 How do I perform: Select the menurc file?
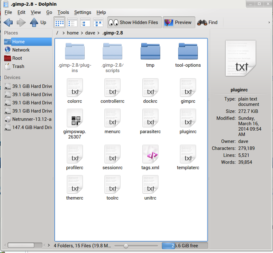click(112, 121)
